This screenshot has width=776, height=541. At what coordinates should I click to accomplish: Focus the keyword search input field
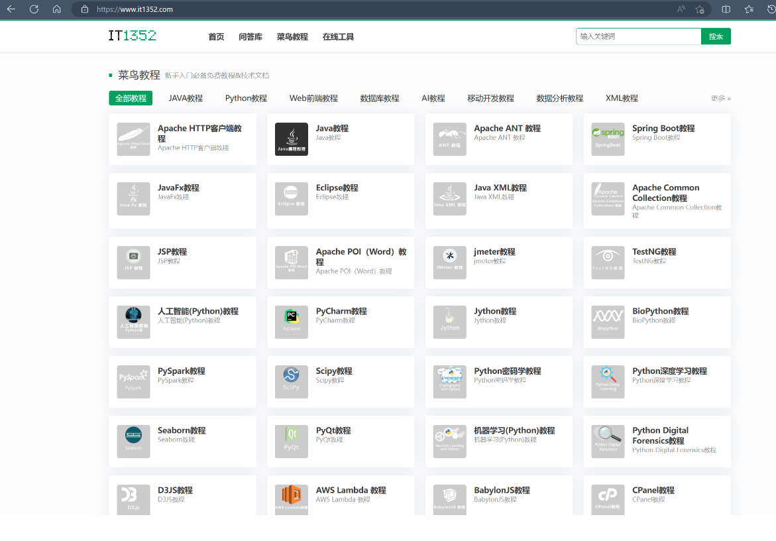pyautogui.click(x=638, y=36)
